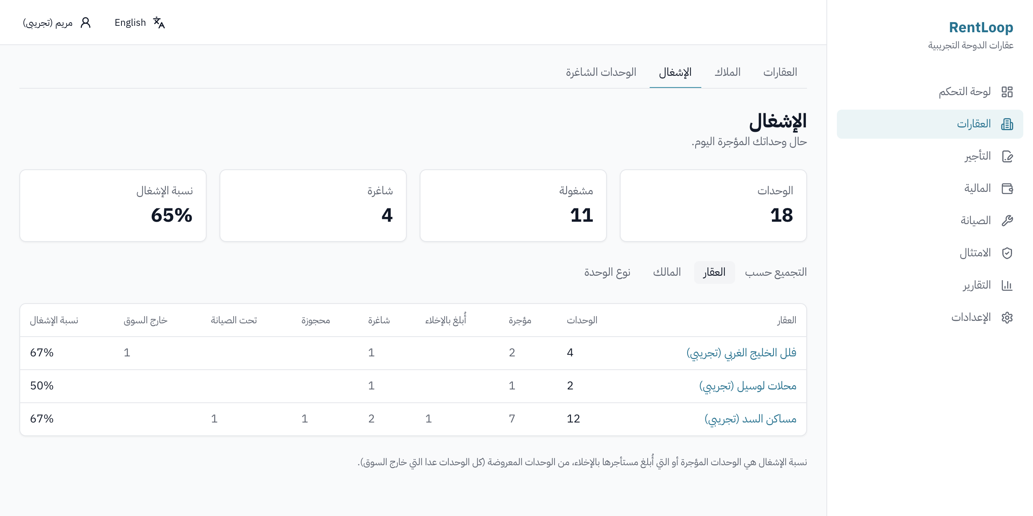Open الصيانة sidebar section

[930, 221]
